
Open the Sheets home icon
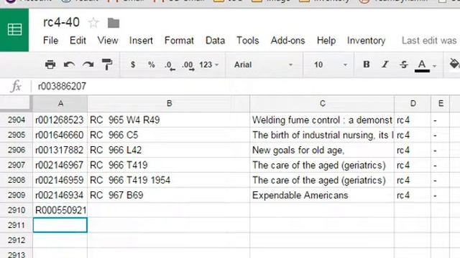tap(14, 30)
